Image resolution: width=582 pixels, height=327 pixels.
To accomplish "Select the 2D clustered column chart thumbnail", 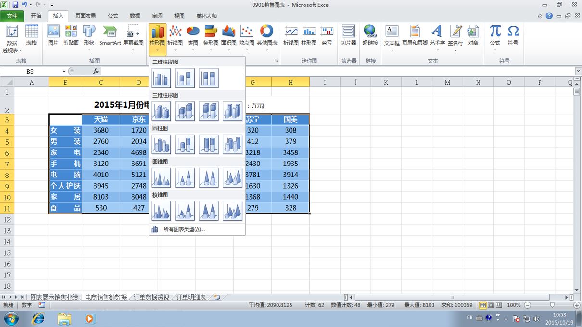I will point(161,78).
